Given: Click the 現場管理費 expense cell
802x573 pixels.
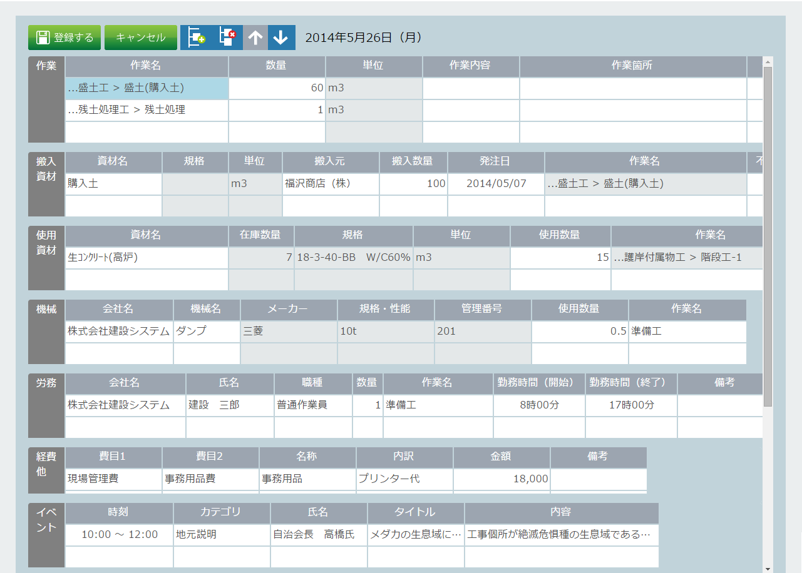Looking at the screenshot, I should (113, 479).
